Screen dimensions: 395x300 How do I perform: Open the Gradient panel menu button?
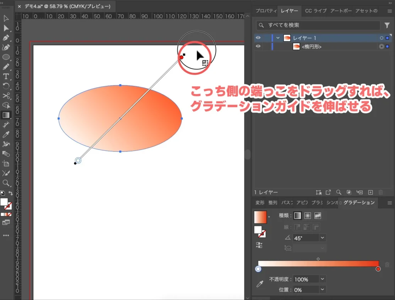390,202
